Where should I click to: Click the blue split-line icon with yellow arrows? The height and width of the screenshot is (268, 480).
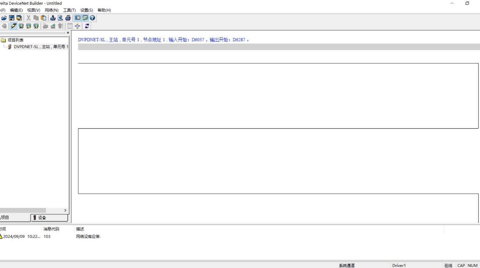[x=77, y=26]
